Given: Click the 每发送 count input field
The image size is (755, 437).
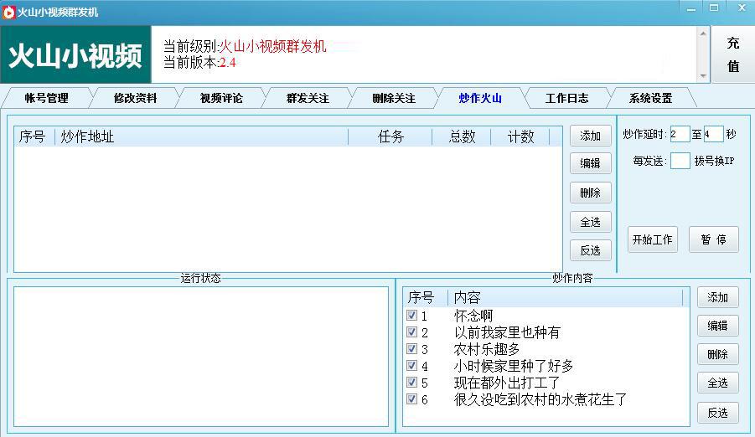Looking at the screenshot, I should (680, 161).
